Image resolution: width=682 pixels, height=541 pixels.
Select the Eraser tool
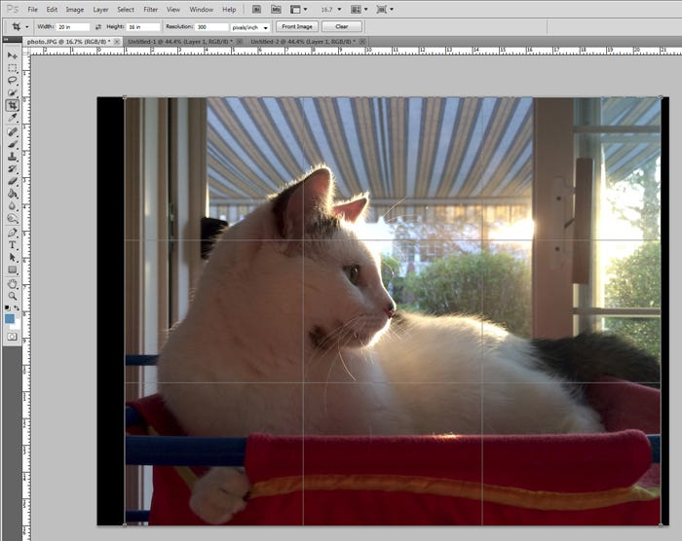[12, 181]
